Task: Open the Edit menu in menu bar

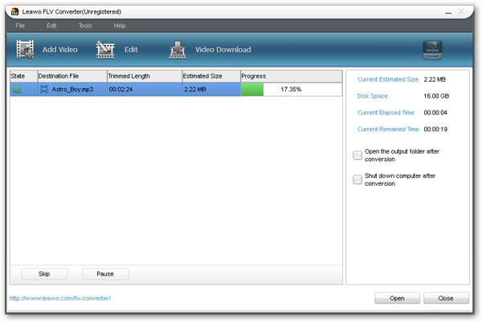Action: coord(51,26)
